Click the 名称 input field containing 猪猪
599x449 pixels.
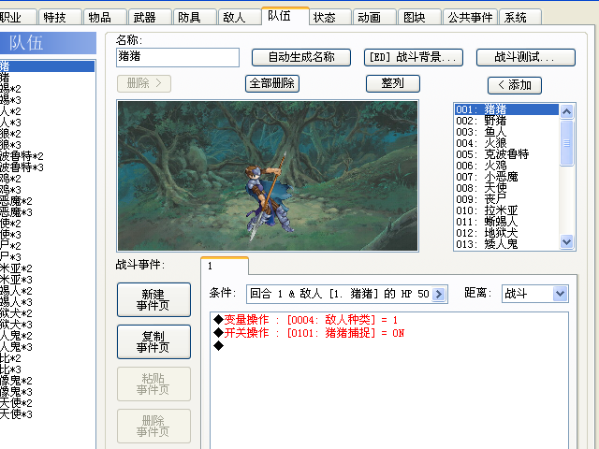click(178, 57)
